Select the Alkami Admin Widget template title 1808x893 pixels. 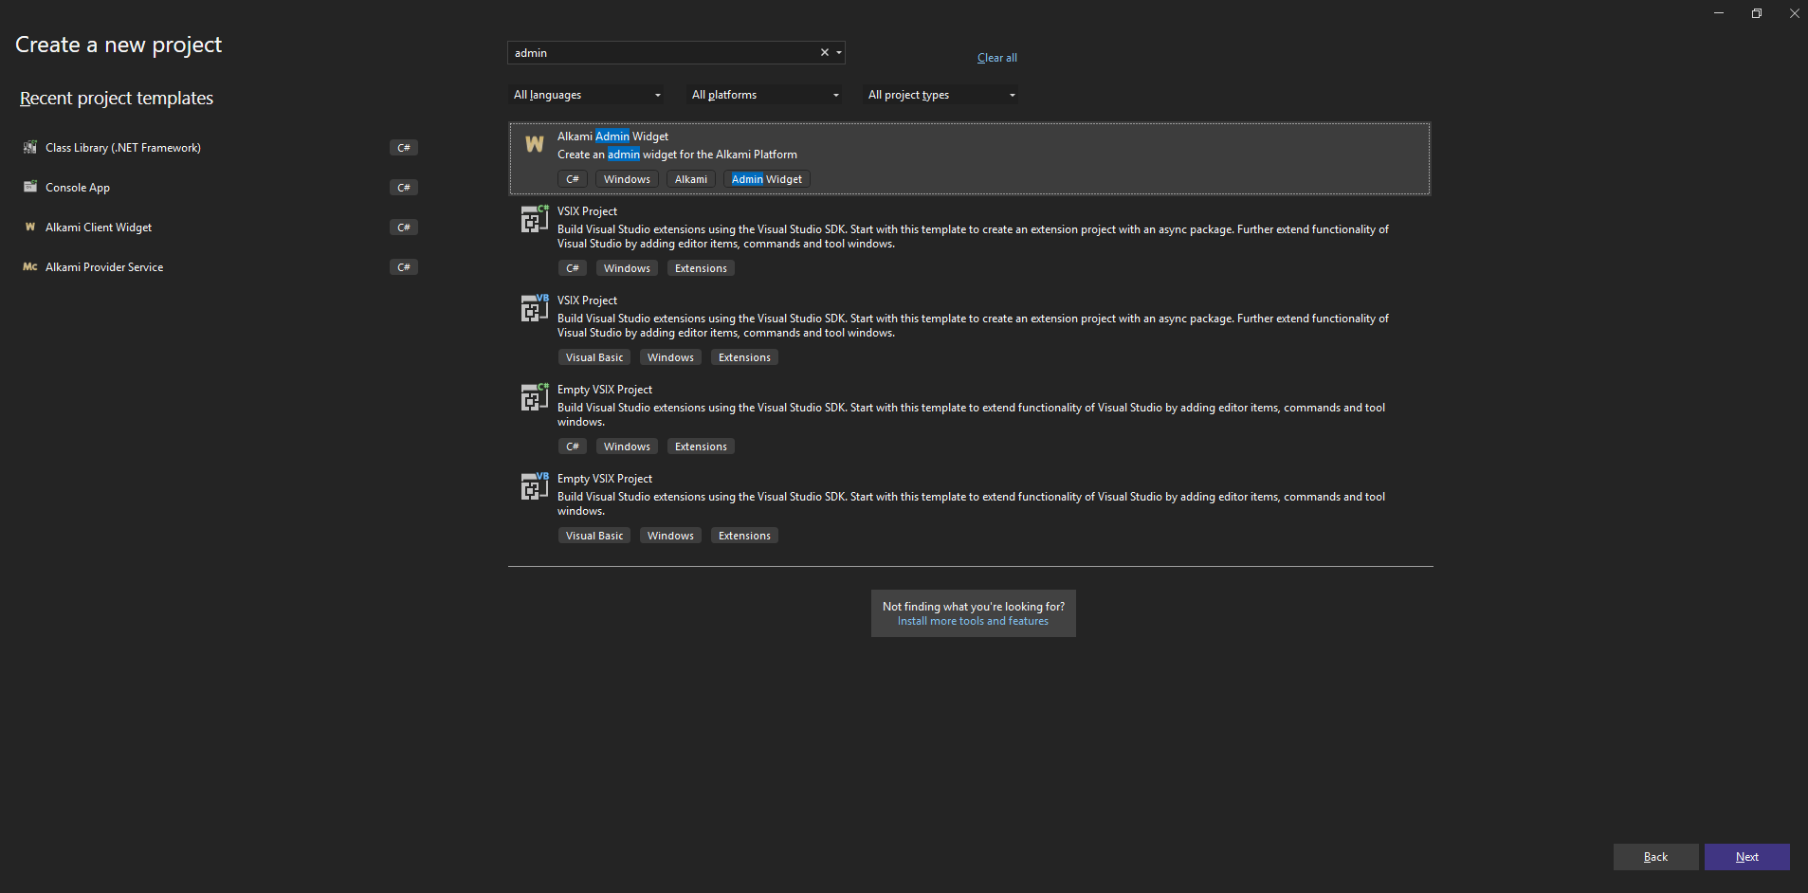pyautogui.click(x=612, y=137)
